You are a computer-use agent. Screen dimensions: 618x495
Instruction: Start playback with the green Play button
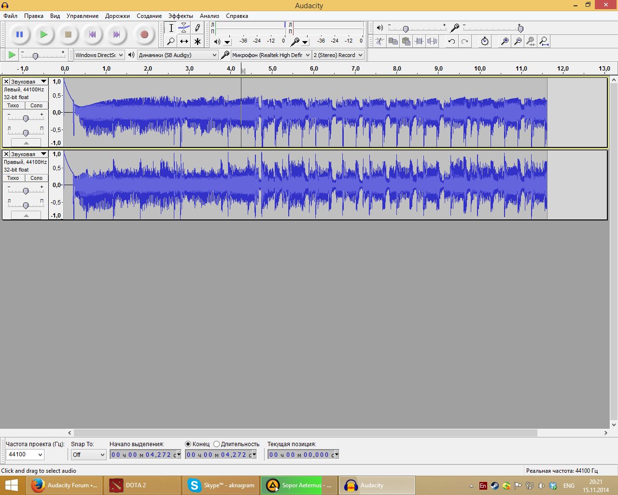(x=43, y=34)
